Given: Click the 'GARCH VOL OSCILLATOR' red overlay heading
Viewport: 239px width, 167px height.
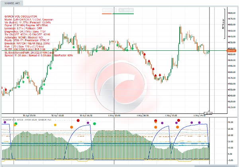Looking at the screenshot, I should (x=21, y=16).
